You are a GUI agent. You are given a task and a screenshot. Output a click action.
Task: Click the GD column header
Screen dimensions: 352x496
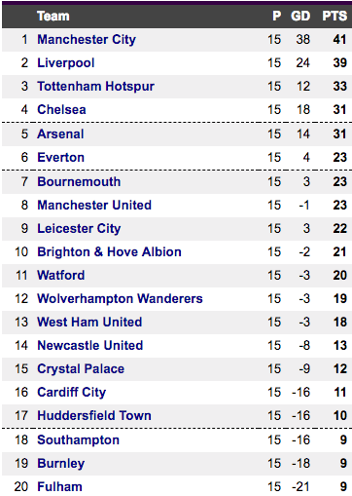(x=300, y=16)
